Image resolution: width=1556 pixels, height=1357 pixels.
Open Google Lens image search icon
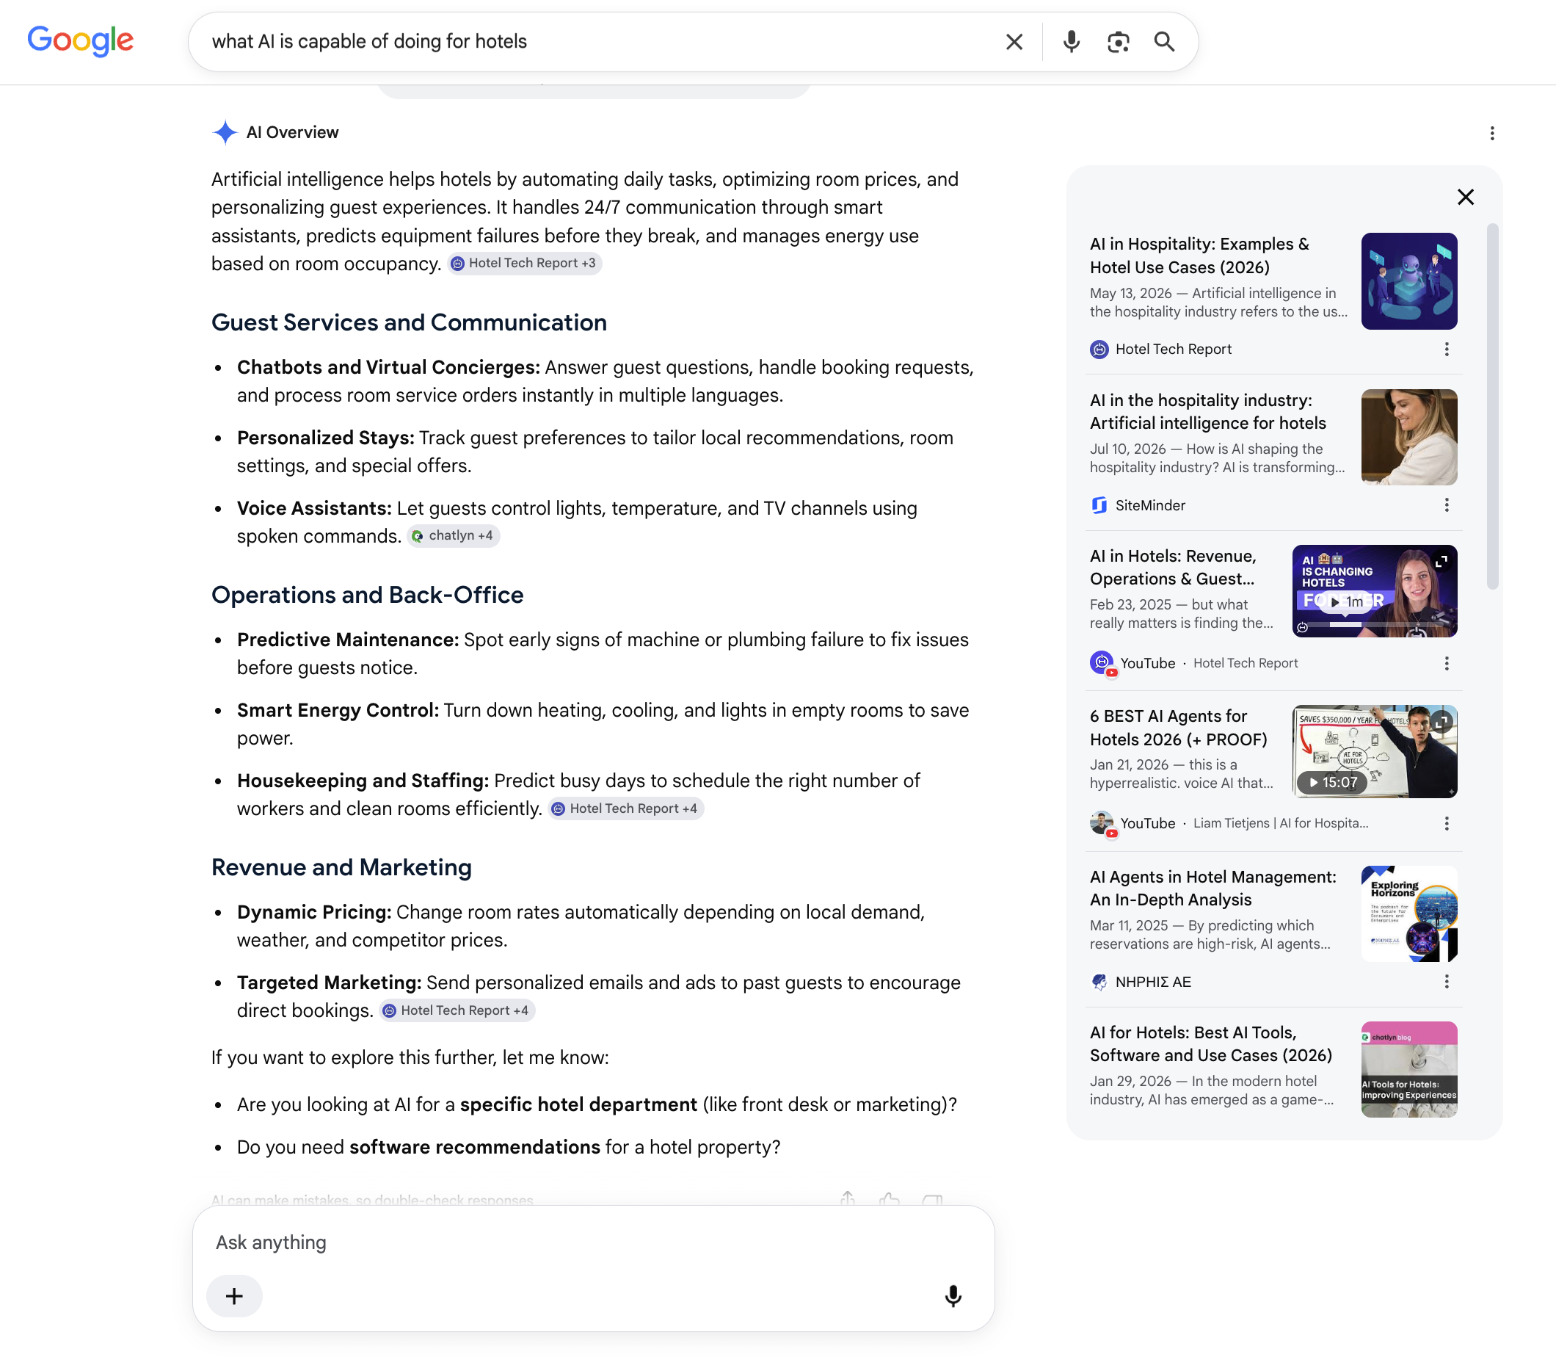click(x=1118, y=42)
